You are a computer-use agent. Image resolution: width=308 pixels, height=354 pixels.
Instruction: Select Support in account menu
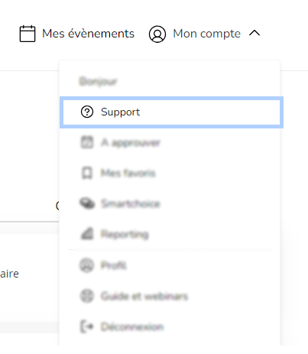tap(171, 112)
